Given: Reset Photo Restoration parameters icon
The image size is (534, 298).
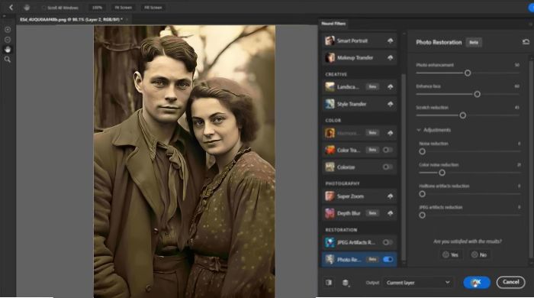Looking at the screenshot, I should click(526, 42).
